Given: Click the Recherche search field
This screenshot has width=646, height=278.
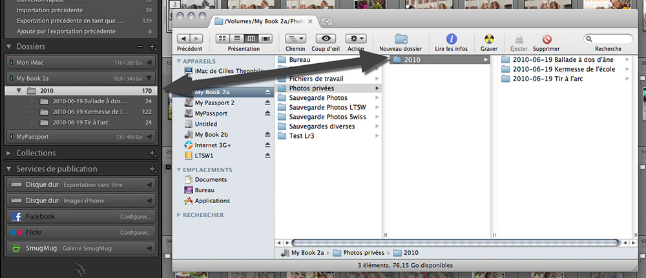Looking at the screenshot, I should (608, 39).
